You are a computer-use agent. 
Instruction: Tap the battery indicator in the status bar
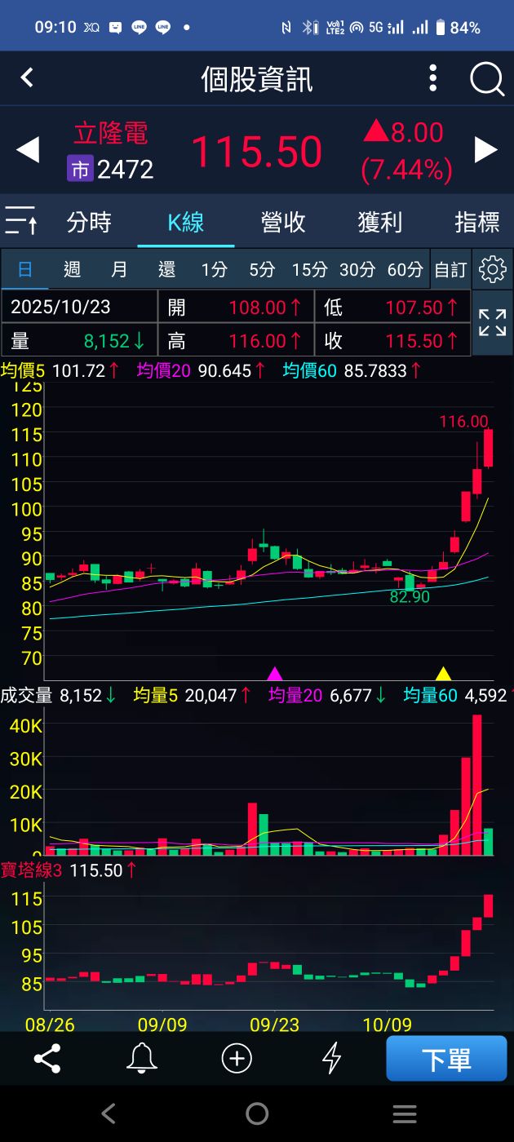pyautogui.click(x=458, y=28)
